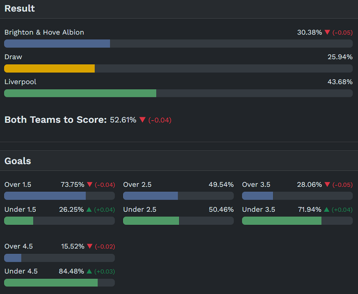This screenshot has height=294, width=358.
Task: Click the yellow Draw probability bar
Action: [x=49, y=68]
